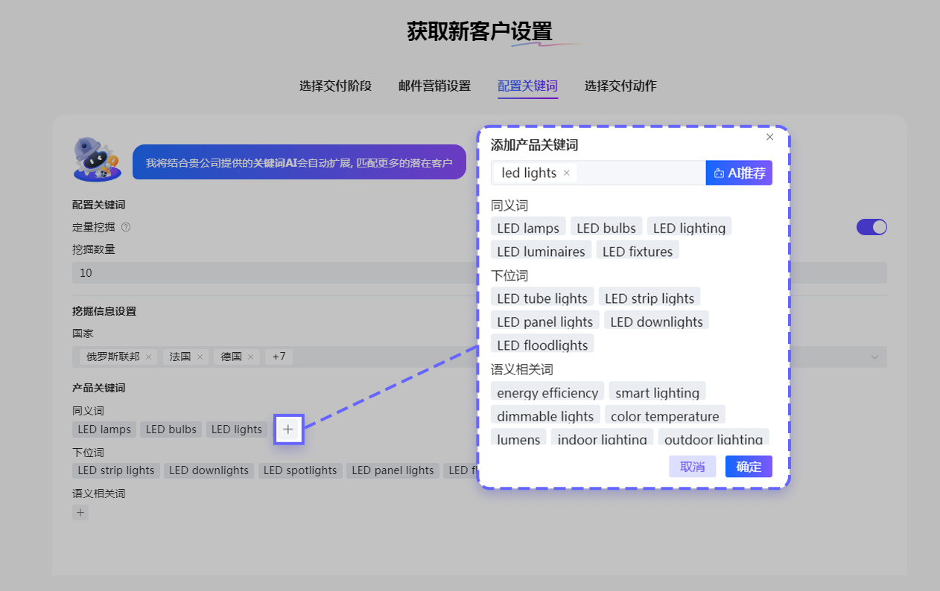940x591 pixels.
Task: Toggle the 定量挖掘 switch off
Action: pos(871,227)
